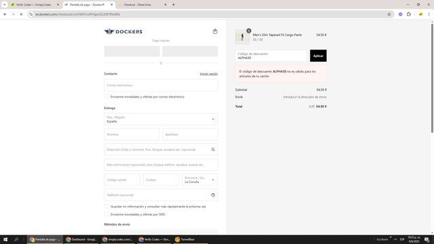
Task: Click the Correo electrónico field
Action: 161,85
